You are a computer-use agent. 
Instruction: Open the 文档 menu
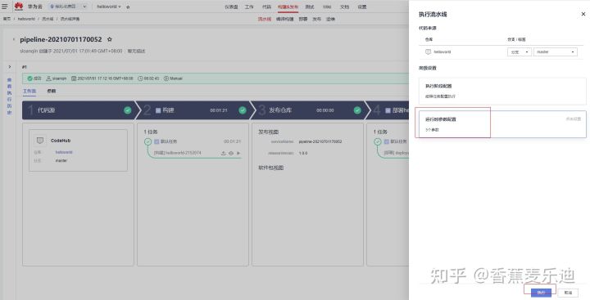[344, 7]
